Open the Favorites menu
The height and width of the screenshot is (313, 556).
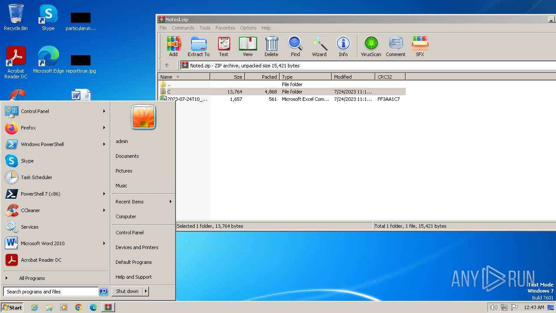pyautogui.click(x=225, y=28)
